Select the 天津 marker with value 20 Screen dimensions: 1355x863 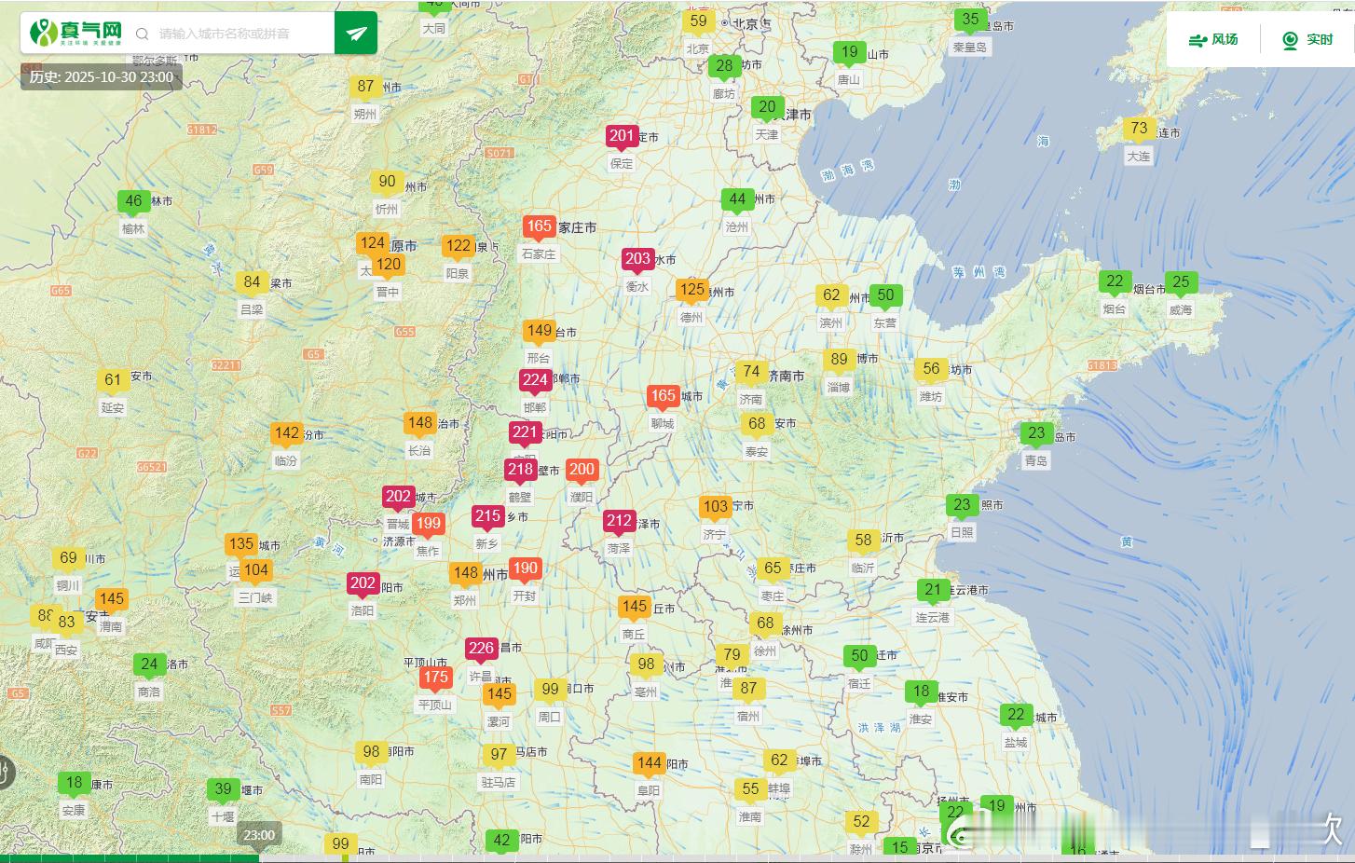[767, 108]
